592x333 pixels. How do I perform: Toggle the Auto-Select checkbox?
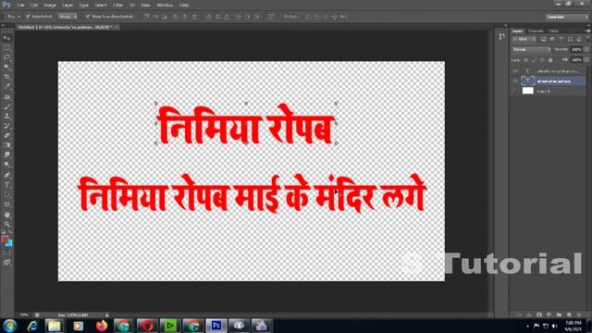(x=28, y=17)
